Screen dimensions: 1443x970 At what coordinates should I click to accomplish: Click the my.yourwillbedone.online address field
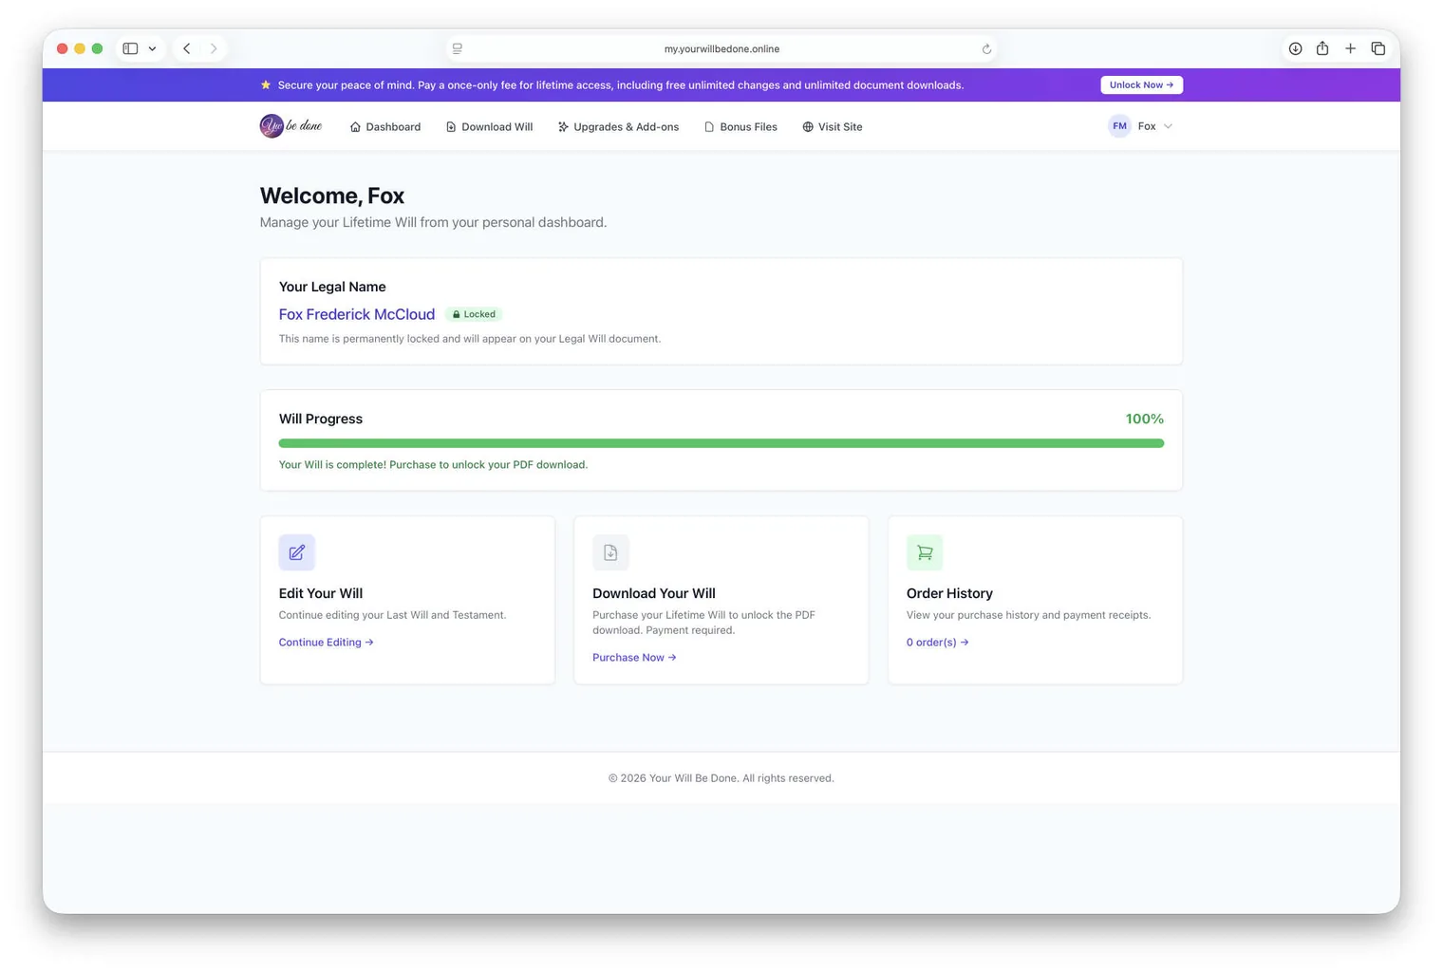point(721,48)
